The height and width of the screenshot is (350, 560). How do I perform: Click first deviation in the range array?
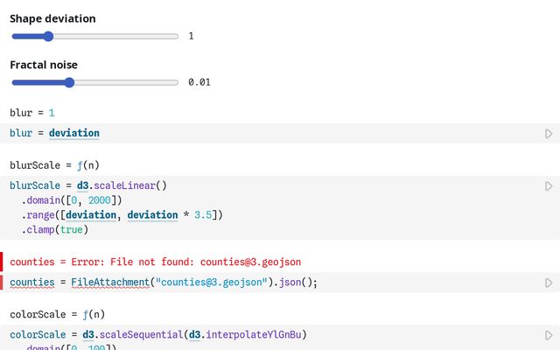pos(94,215)
